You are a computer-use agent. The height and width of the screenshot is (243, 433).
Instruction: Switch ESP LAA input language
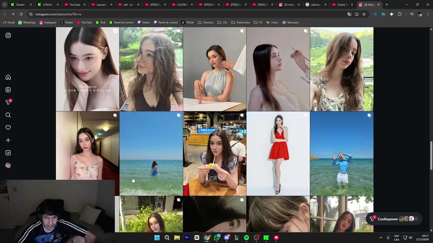pos(396,238)
